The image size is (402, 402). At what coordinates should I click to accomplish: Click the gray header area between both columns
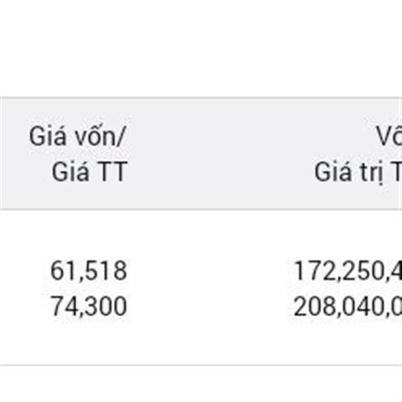(x=218, y=154)
